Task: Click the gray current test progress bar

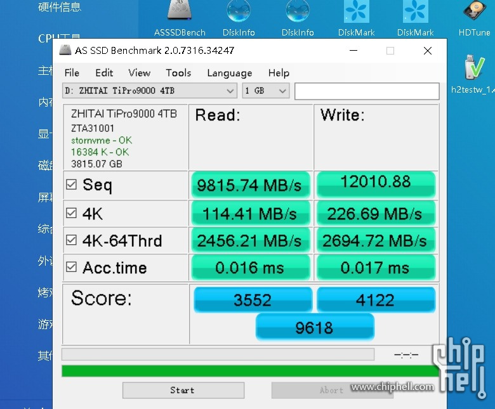Action: (x=218, y=354)
